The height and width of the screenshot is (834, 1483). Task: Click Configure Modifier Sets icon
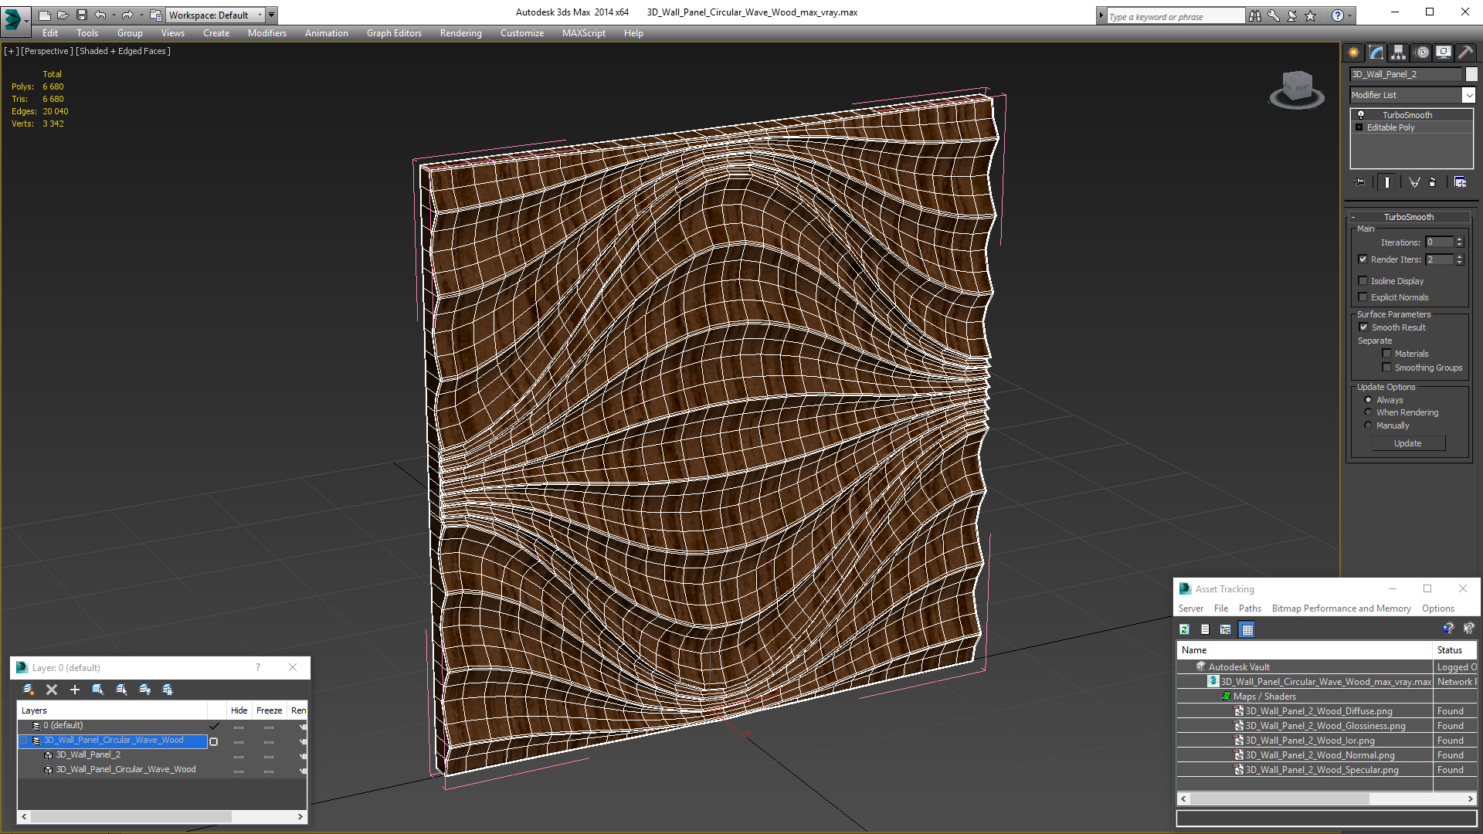coord(1460,182)
